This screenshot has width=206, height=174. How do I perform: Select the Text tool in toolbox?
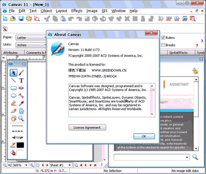coord(21,80)
